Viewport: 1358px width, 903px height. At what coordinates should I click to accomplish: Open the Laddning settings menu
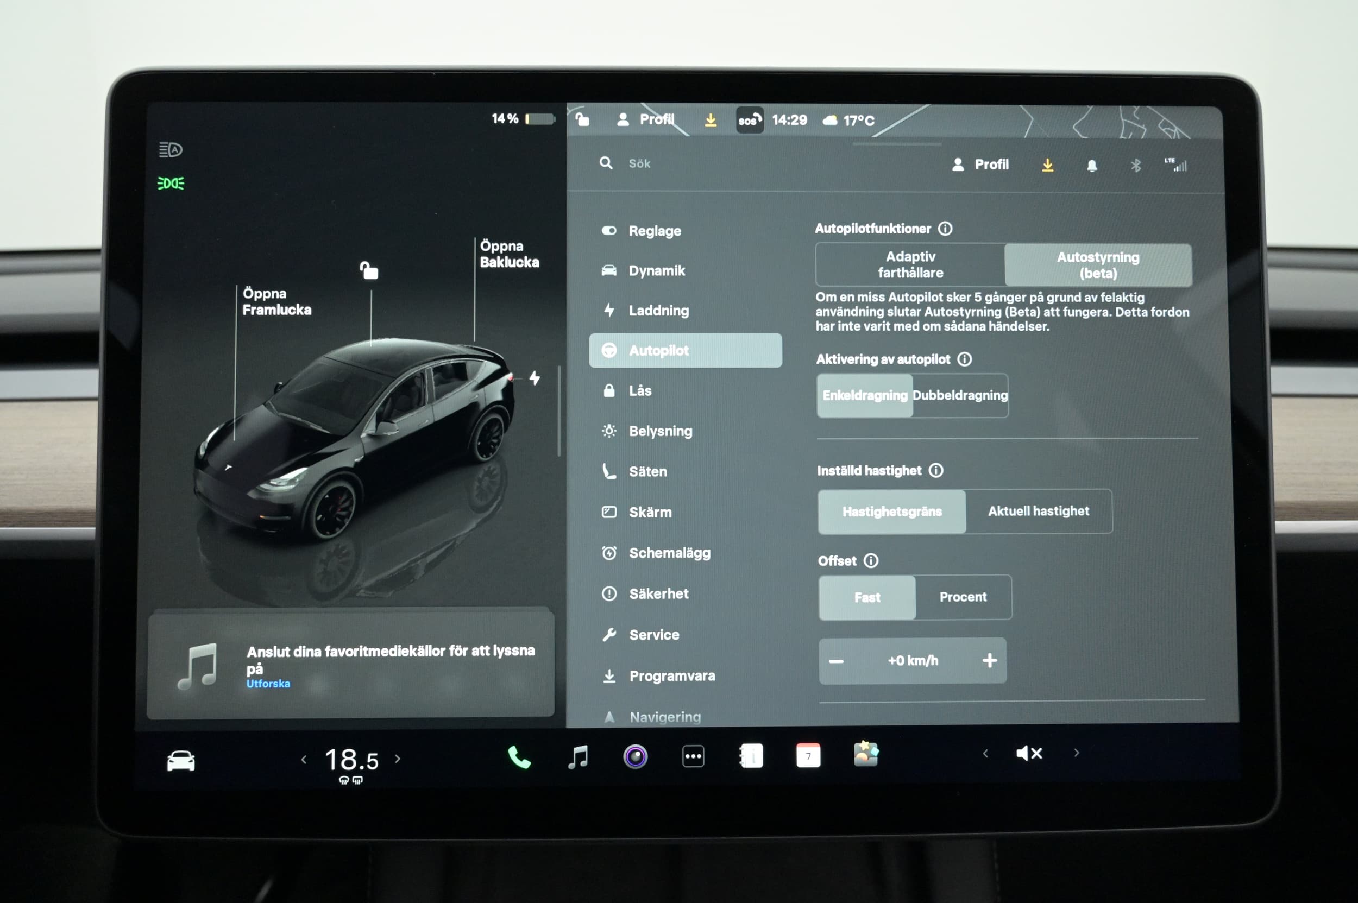(x=658, y=311)
